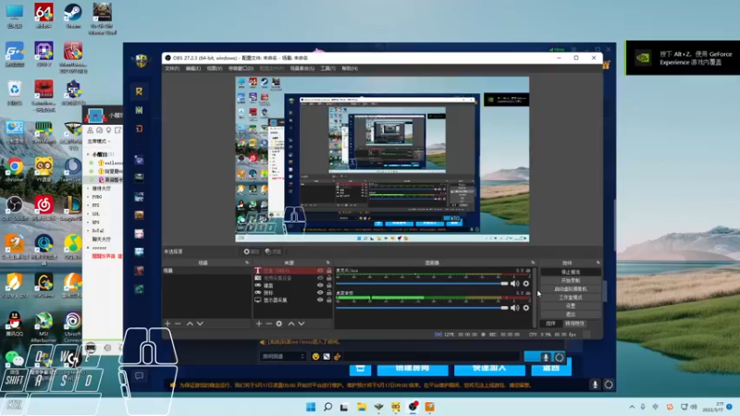Image resolution: width=740 pixels, height=416 pixels.
Task: Add a new scene with plus button
Action: click(167, 324)
